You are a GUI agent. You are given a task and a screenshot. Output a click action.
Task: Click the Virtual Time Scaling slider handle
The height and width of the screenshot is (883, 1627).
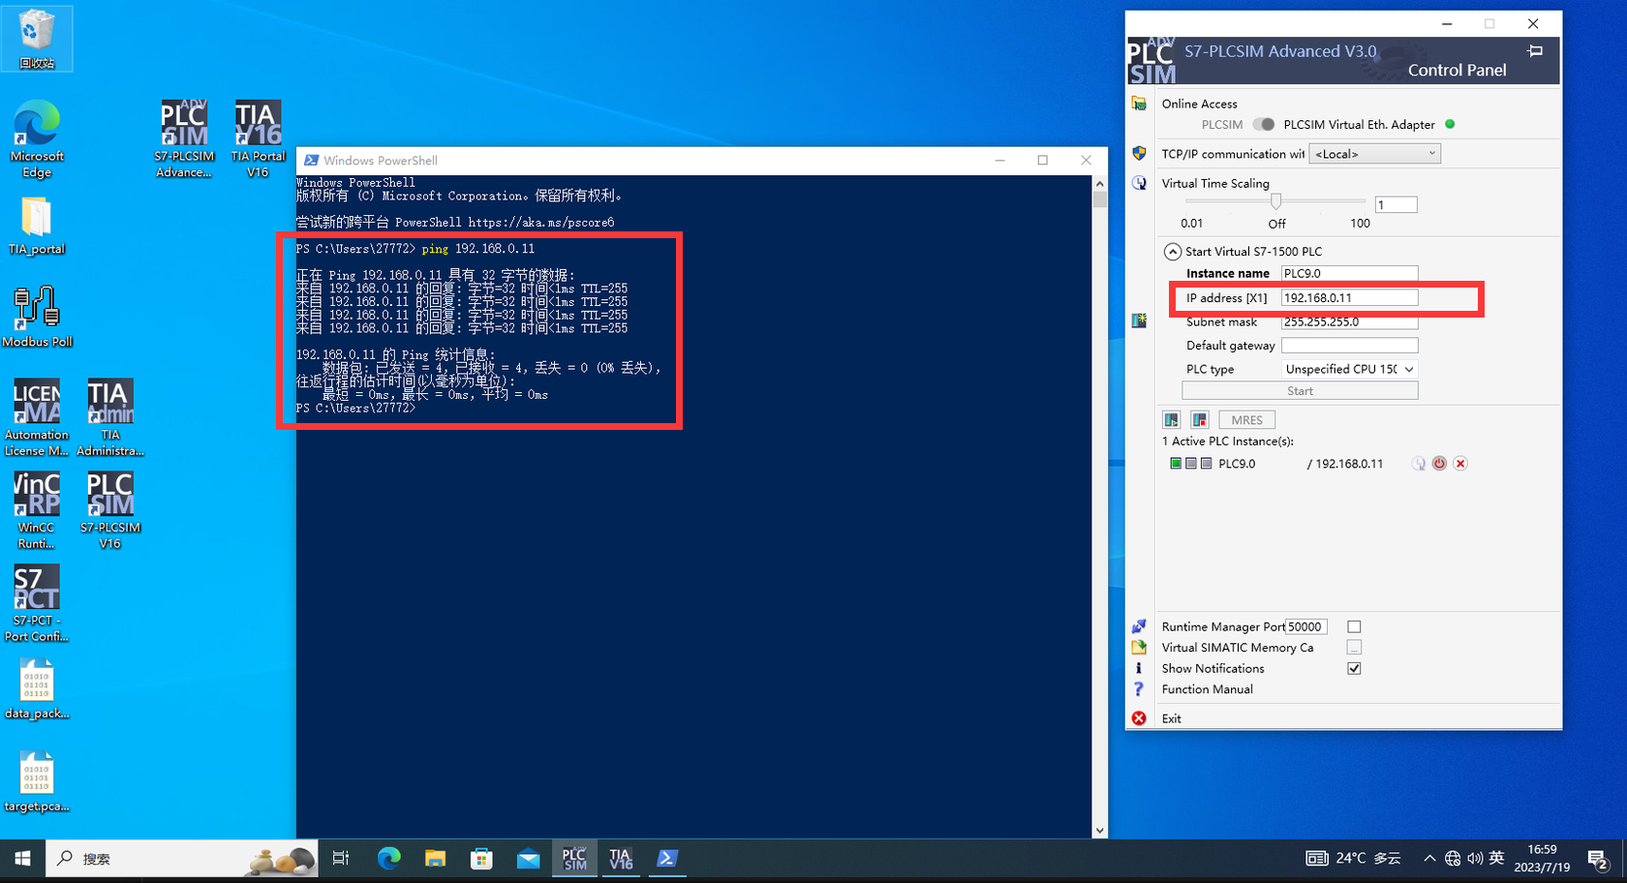1275,200
